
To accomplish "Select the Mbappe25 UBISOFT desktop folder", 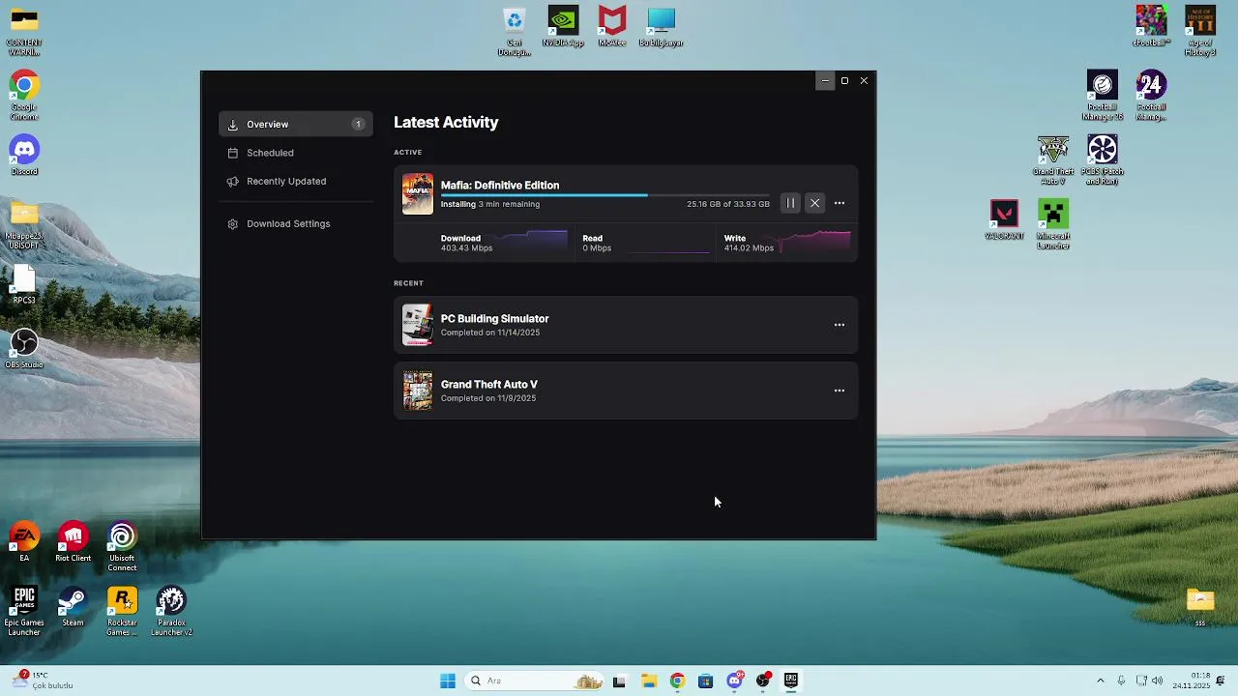I will (x=24, y=225).
